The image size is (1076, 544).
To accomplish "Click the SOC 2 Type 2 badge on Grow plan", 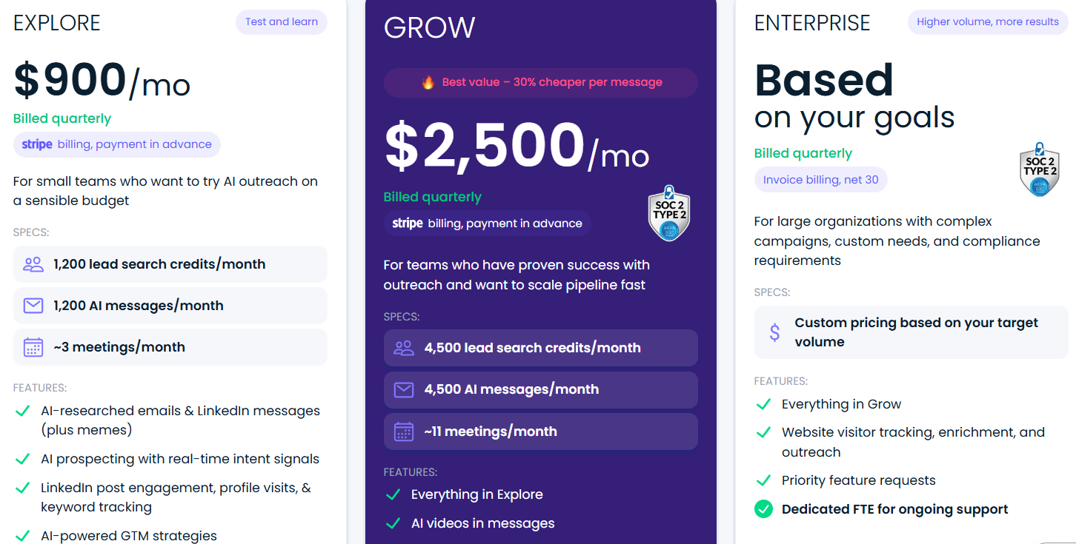I will coord(669,214).
